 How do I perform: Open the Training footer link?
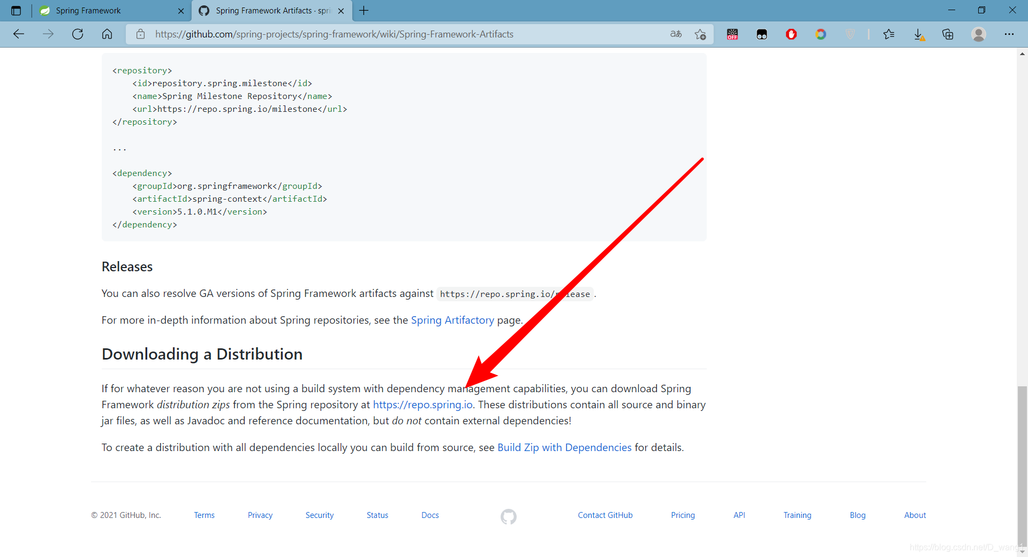(x=797, y=515)
